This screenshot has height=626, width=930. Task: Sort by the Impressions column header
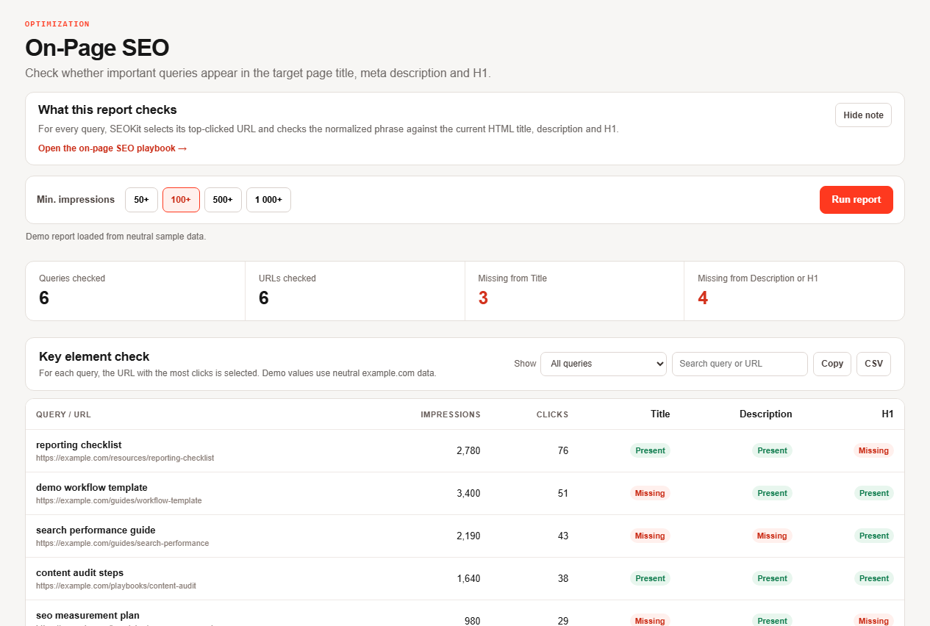[451, 414]
